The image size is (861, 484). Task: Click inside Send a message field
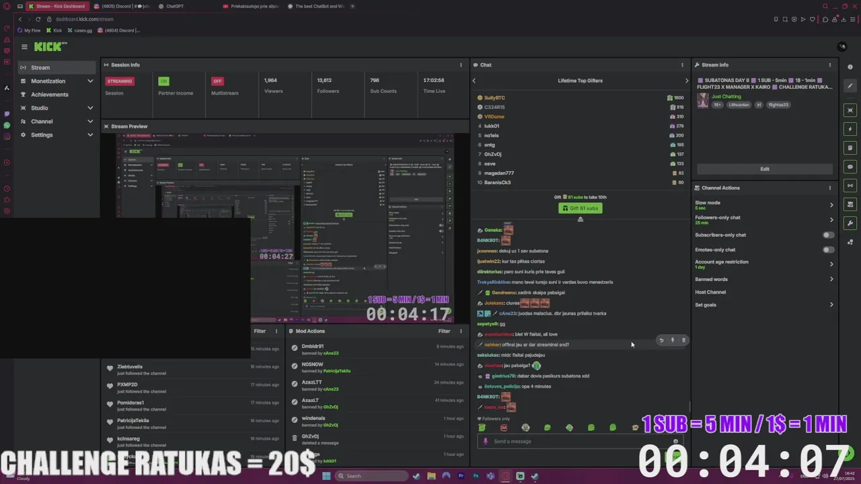582,442
